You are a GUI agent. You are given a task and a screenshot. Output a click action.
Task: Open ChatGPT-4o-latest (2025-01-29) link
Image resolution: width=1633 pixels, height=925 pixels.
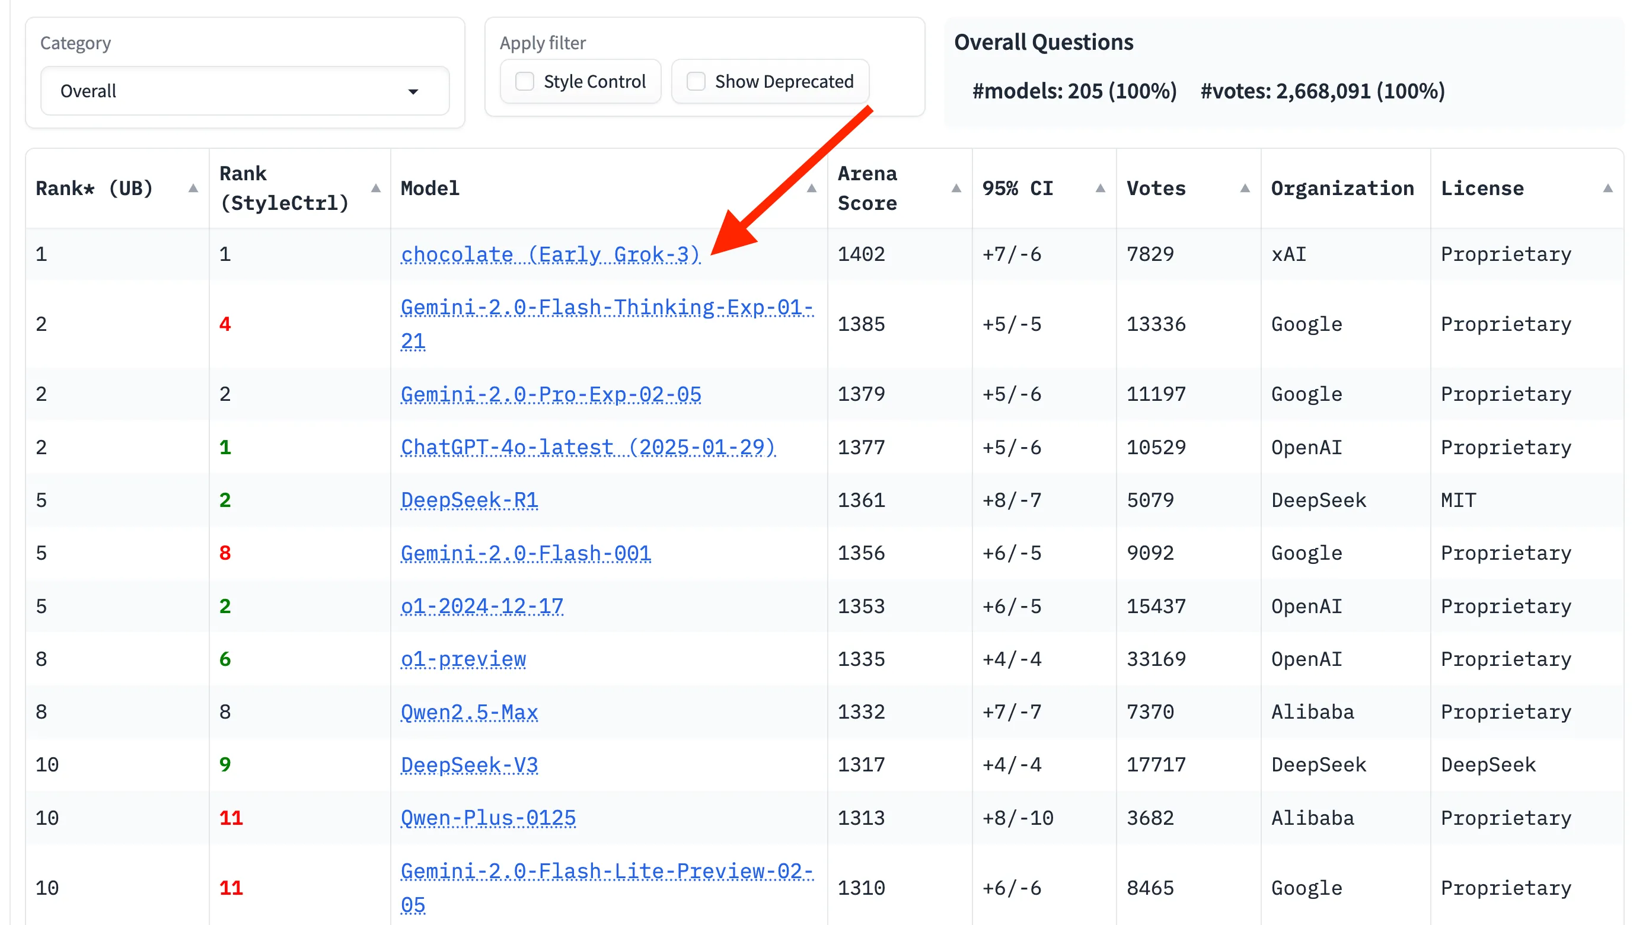[x=588, y=447]
